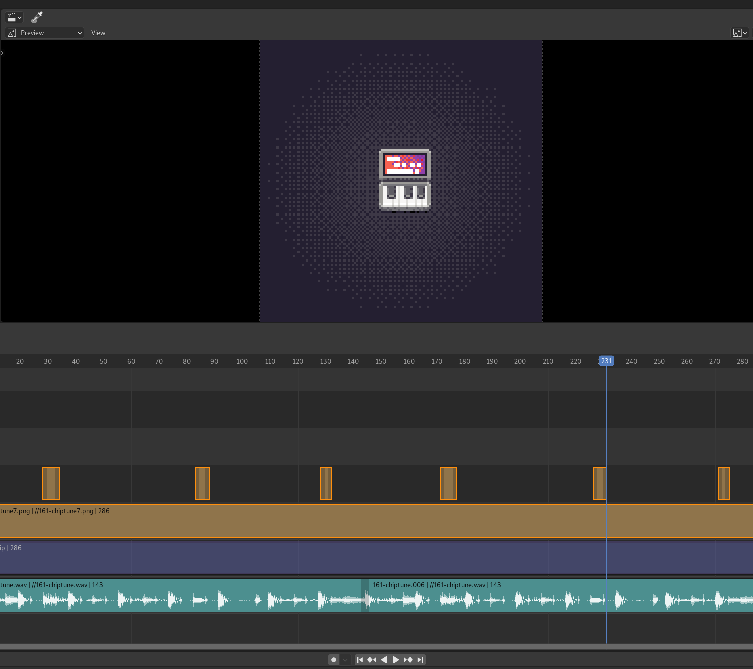The width and height of the screenshot is (753, 669).
Task: Start reverse playback with the backwards play icon
Action: pos(383,659)
